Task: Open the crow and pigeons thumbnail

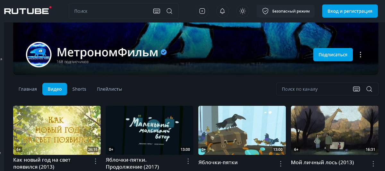Action: 242,130
